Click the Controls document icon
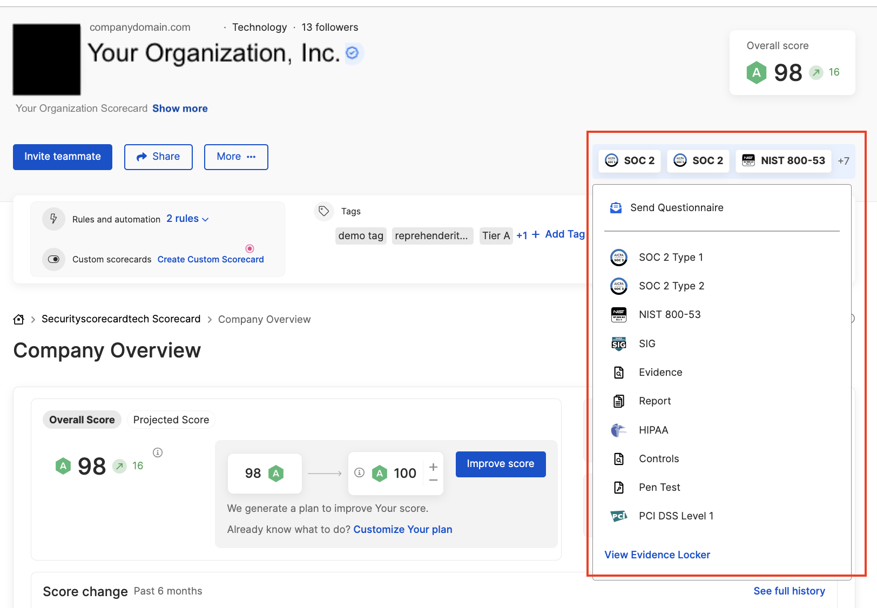Viewport: 877px width, 608px height. click(619, 459)
